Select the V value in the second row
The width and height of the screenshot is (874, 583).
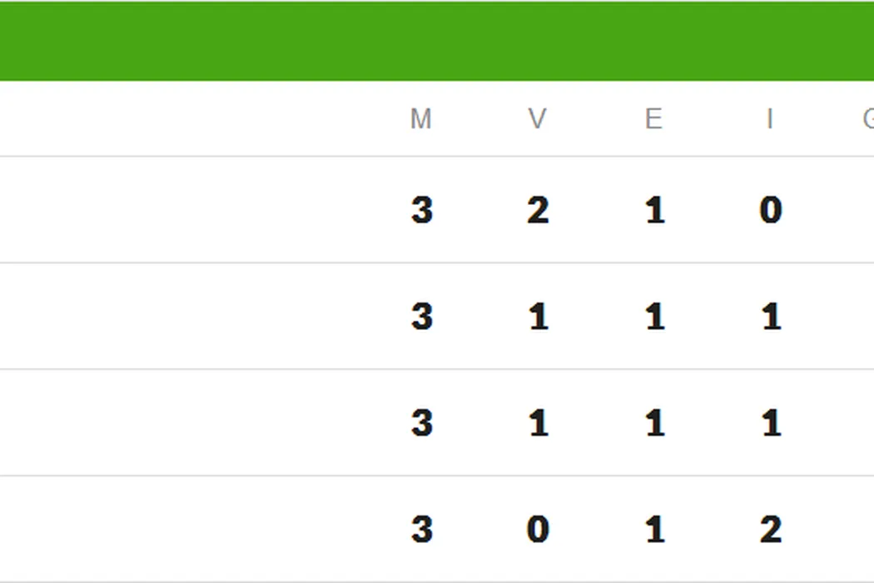[x=539, y=316]
